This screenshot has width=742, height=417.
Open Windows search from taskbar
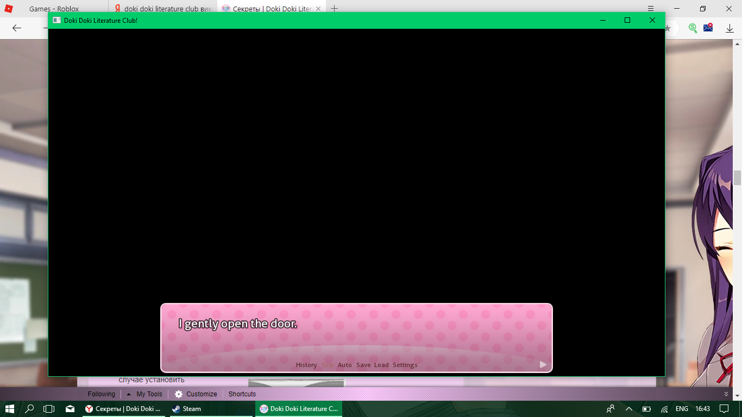click(x=30, y=409)
